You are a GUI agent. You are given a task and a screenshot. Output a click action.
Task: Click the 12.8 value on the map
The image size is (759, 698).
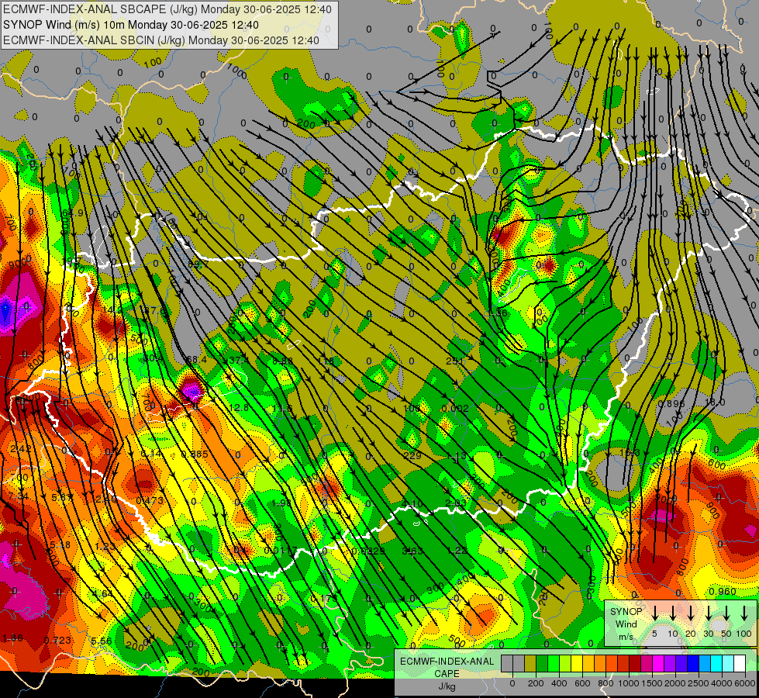239,408
